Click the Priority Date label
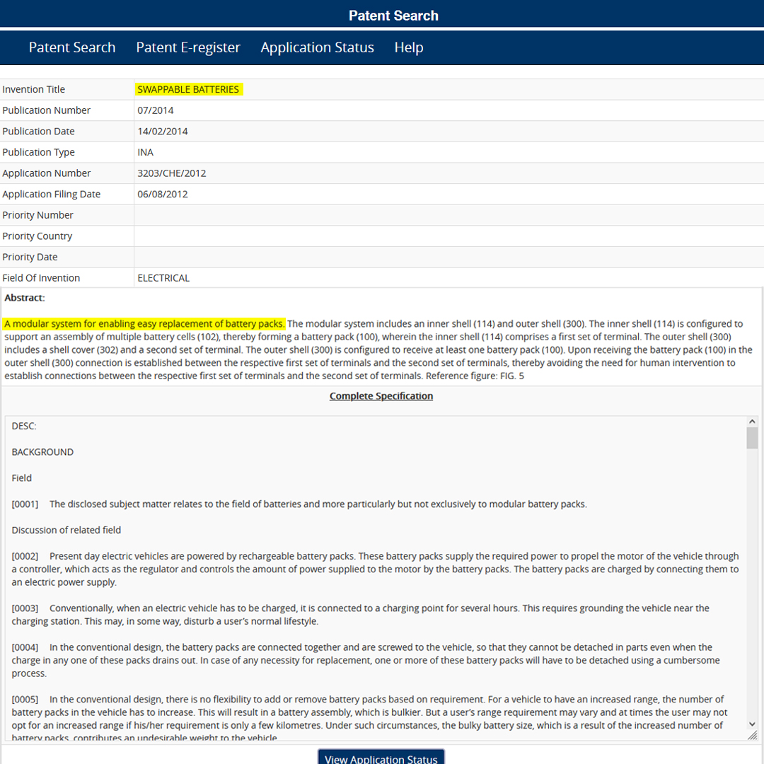The height and width of the screenshot is (764, 764). click(30, 257)
